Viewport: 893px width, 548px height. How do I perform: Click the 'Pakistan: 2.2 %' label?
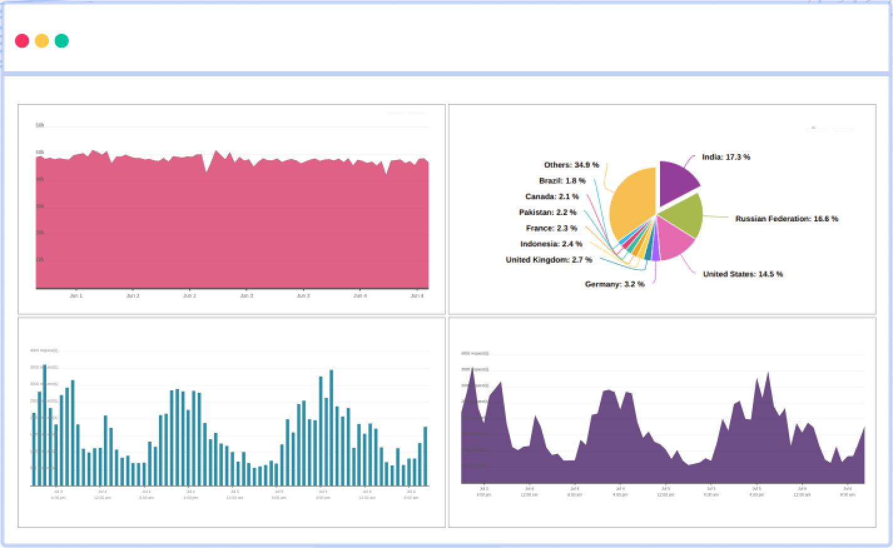pyautogui.click(x=547, y=213)
